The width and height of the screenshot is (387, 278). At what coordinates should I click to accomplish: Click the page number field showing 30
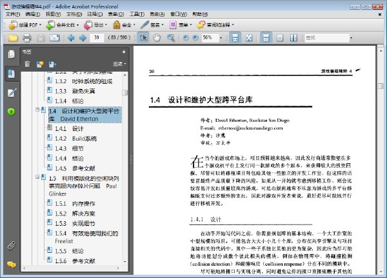coord(97,37)
